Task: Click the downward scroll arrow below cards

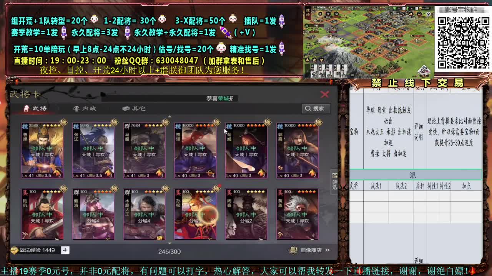Action: 170,243
